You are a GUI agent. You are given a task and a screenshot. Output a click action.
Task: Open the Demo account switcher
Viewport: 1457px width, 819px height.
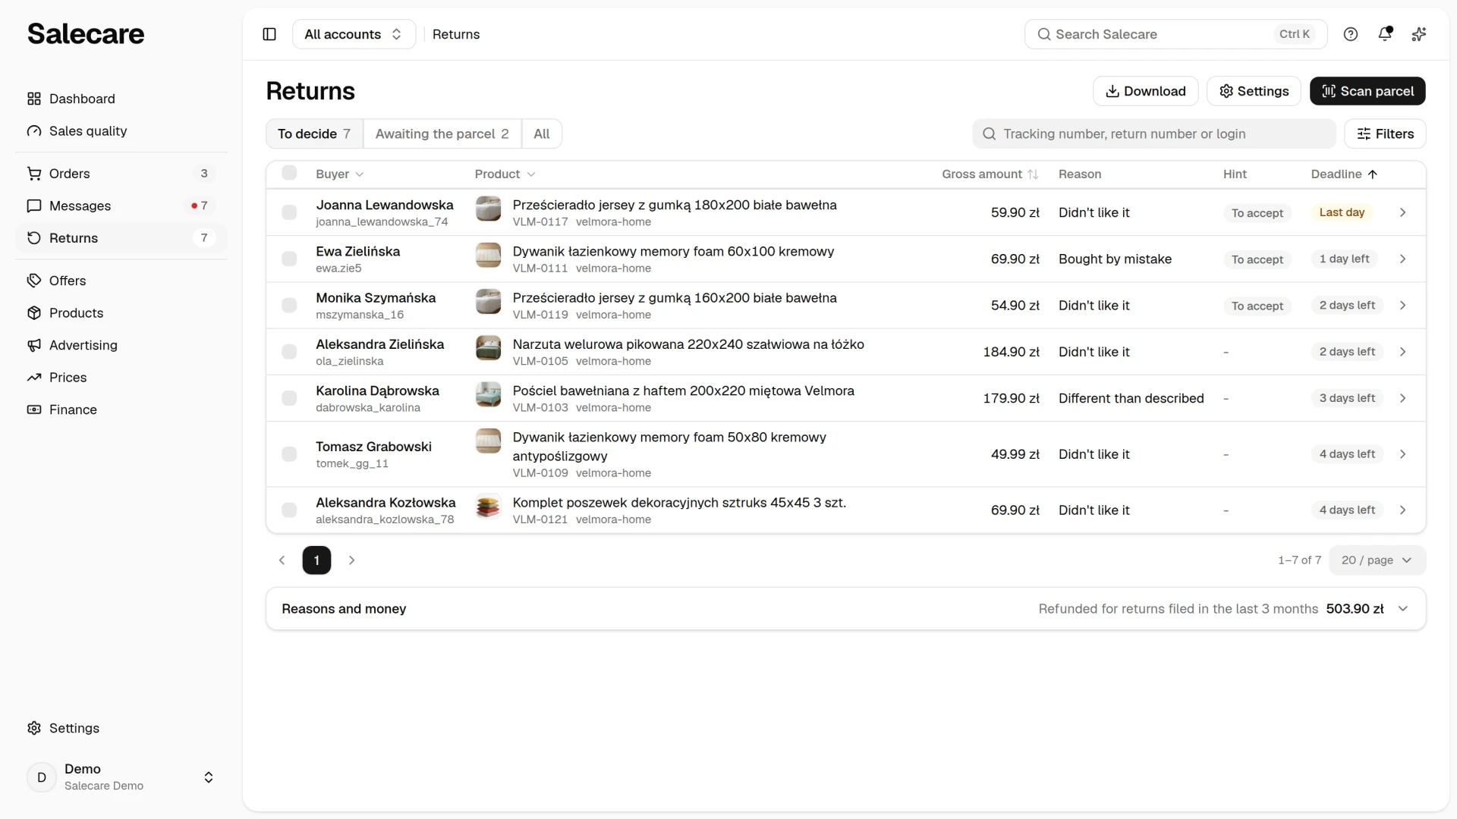pos(121,777)
